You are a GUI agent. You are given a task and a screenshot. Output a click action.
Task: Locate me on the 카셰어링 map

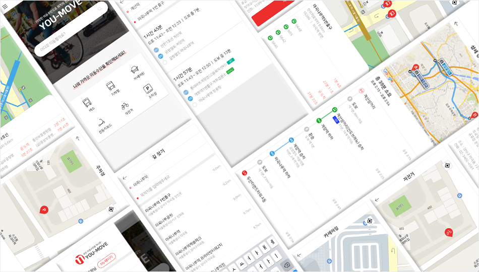coord(370,221)
